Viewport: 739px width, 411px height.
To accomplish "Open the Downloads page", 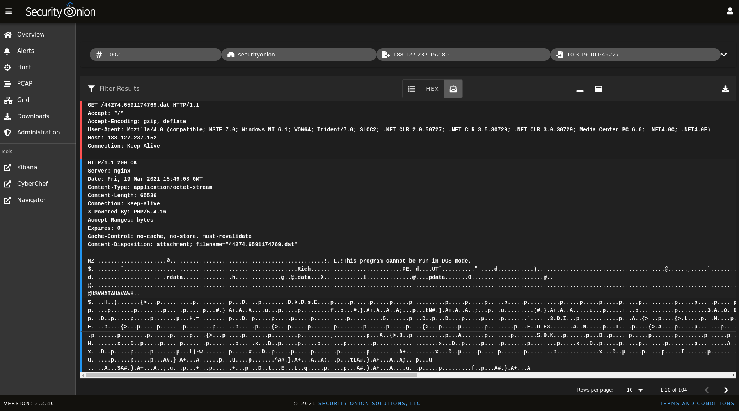I will 33,116.
